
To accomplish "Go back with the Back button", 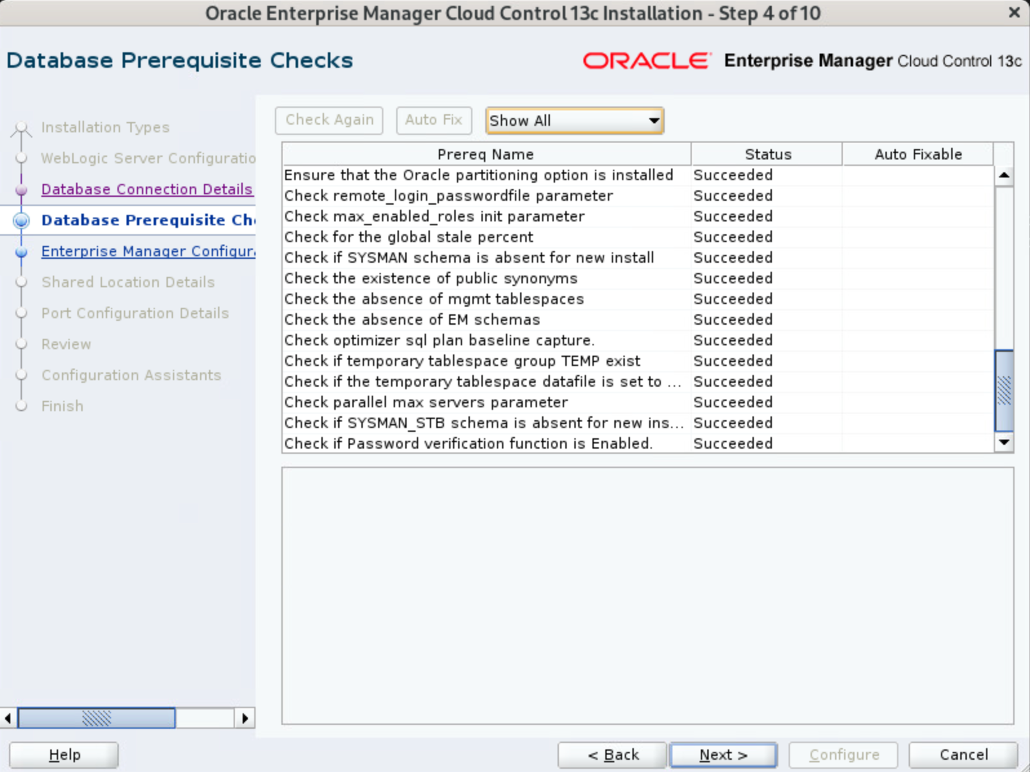I will (612, 755).
